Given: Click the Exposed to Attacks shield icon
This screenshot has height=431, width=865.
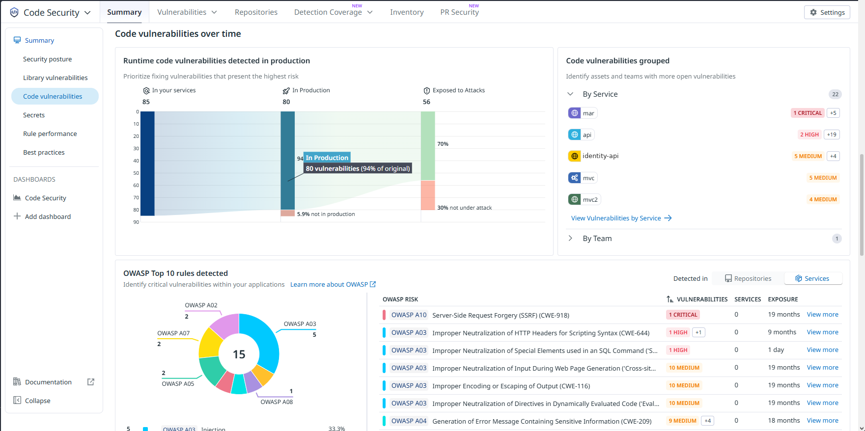Looking at the screenshot, I should pyautogui.click(x=427, y=91).
